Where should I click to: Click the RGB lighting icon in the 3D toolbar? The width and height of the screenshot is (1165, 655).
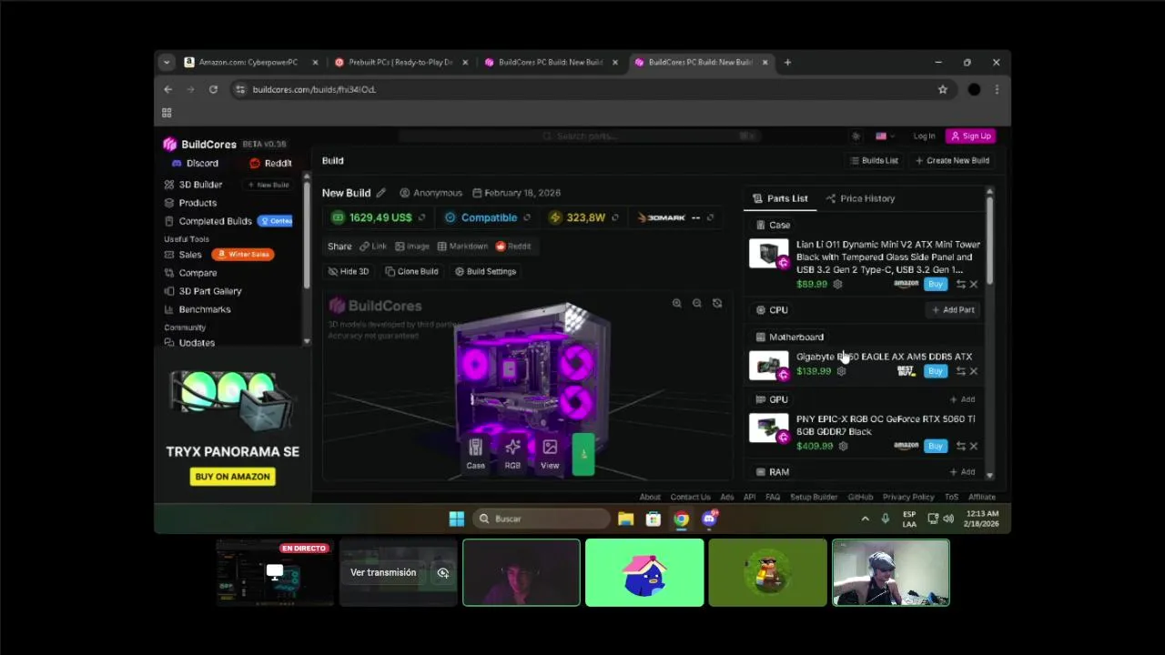click(512, 454)
